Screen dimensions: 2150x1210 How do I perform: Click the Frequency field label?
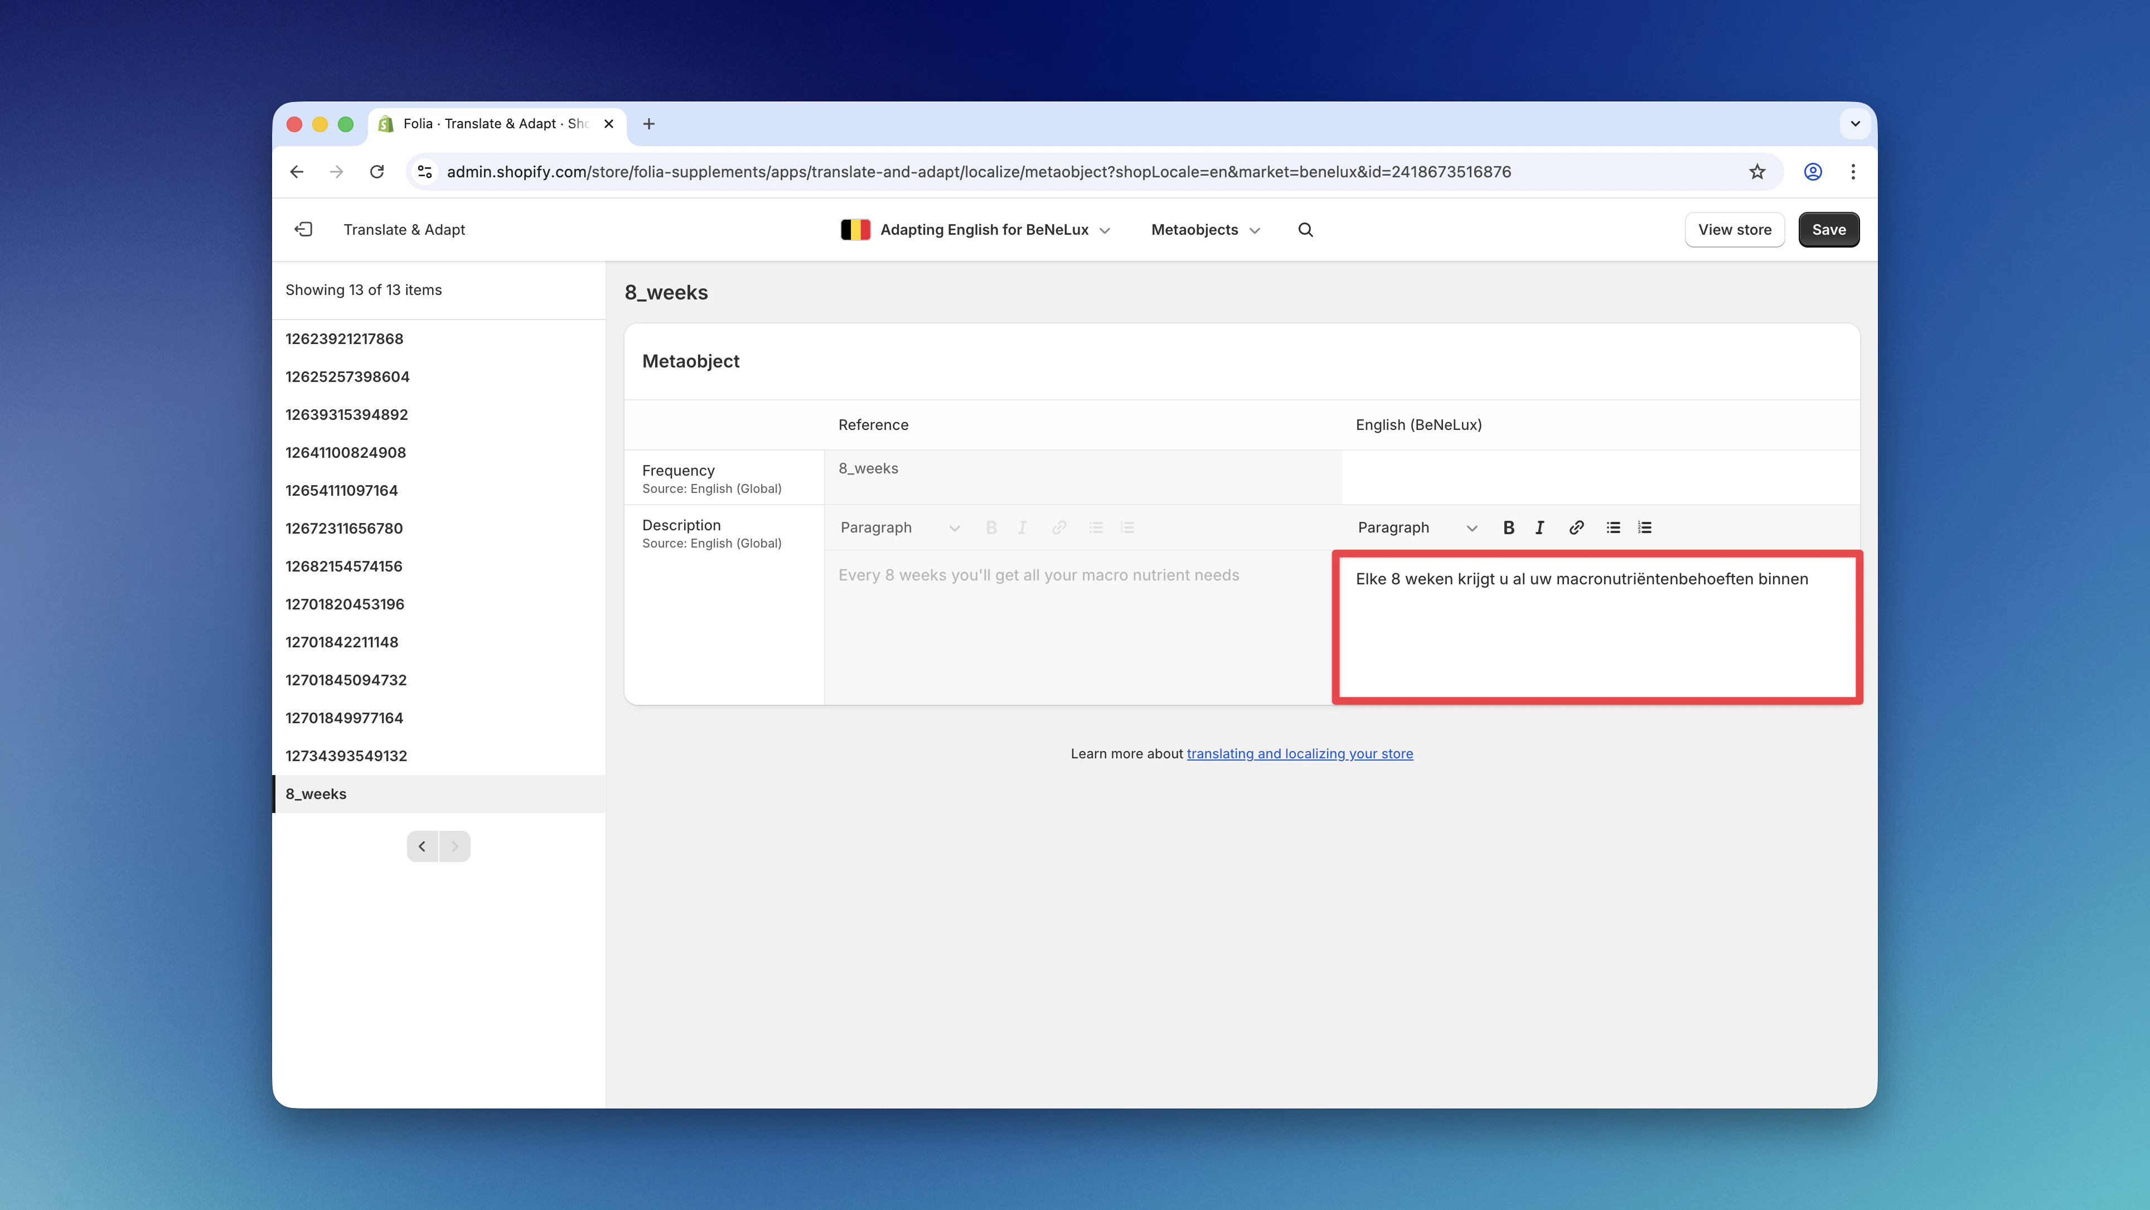click(677, 471)
